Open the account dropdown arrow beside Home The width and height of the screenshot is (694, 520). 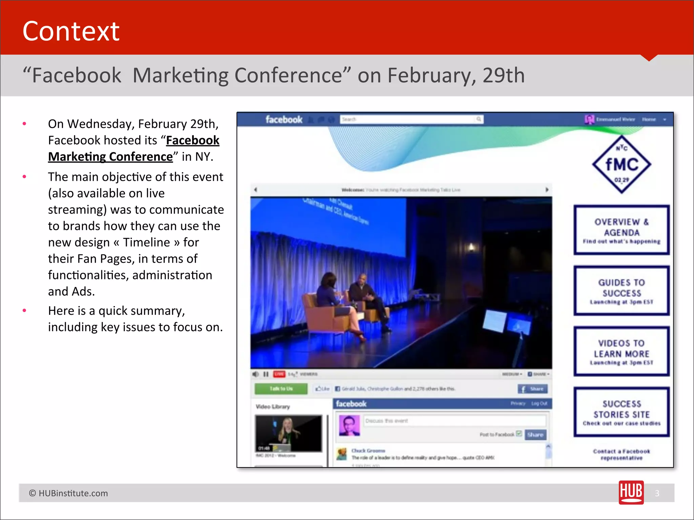pyautogui.click(x=665, y=120)
